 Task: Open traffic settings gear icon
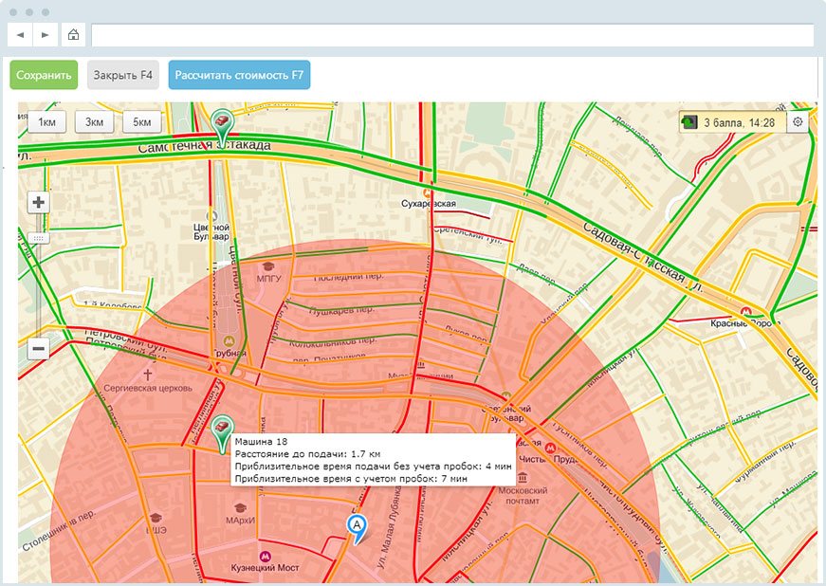pos(798,122)
